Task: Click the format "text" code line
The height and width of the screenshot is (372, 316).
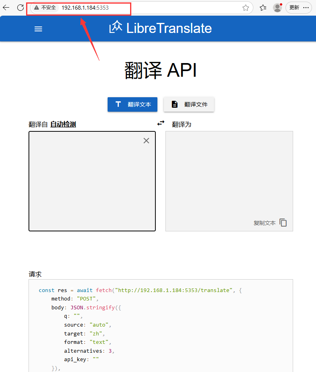Action: [88, 342]
